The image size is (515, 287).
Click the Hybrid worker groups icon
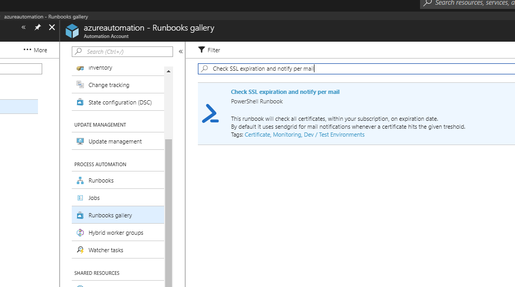coord(80,233)
